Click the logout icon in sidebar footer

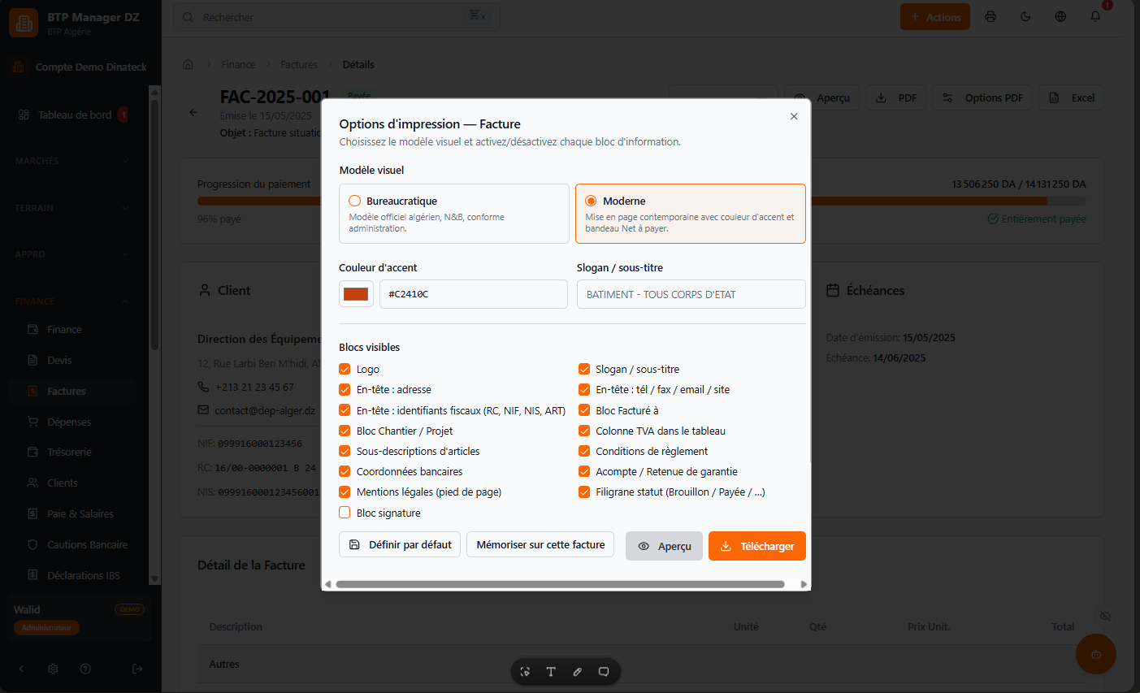pos(137,669)
